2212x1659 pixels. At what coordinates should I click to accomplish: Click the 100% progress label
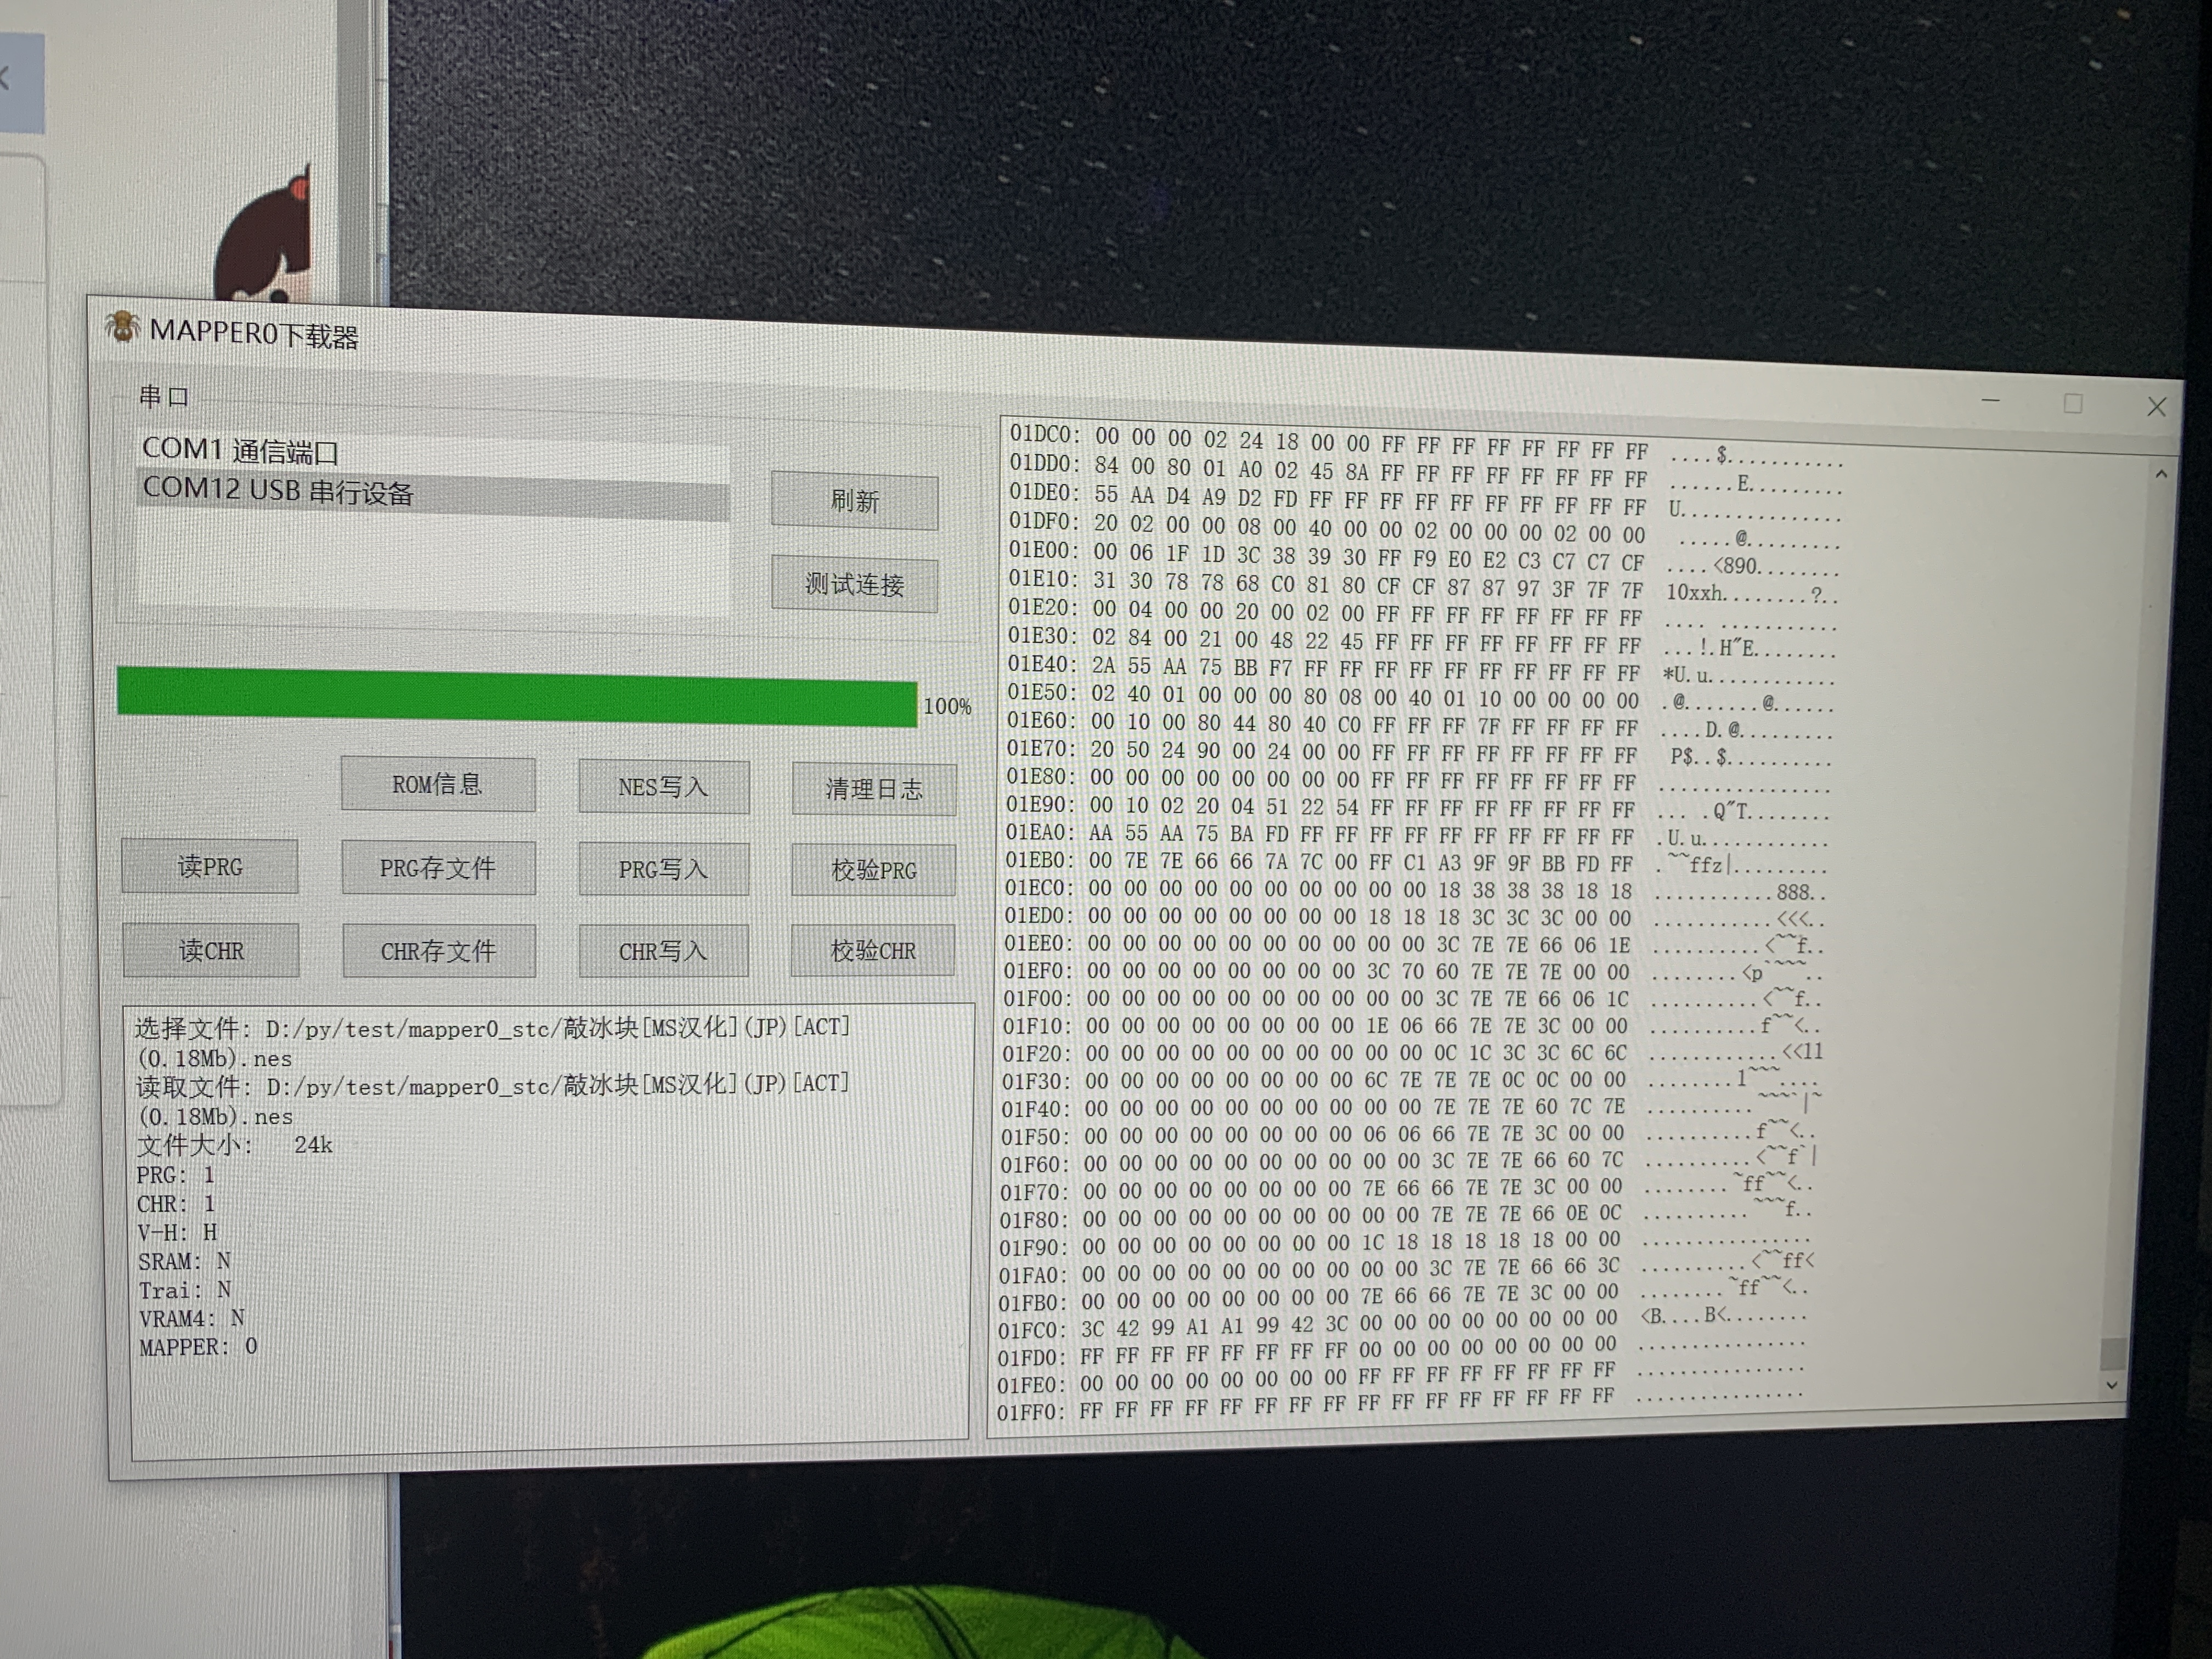coord(947,706)
